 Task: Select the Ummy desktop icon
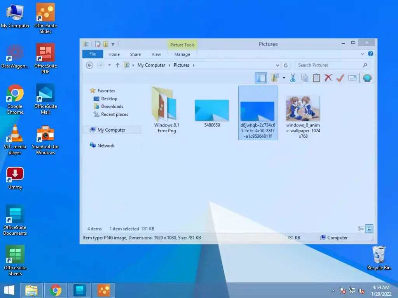coord(15,178)
